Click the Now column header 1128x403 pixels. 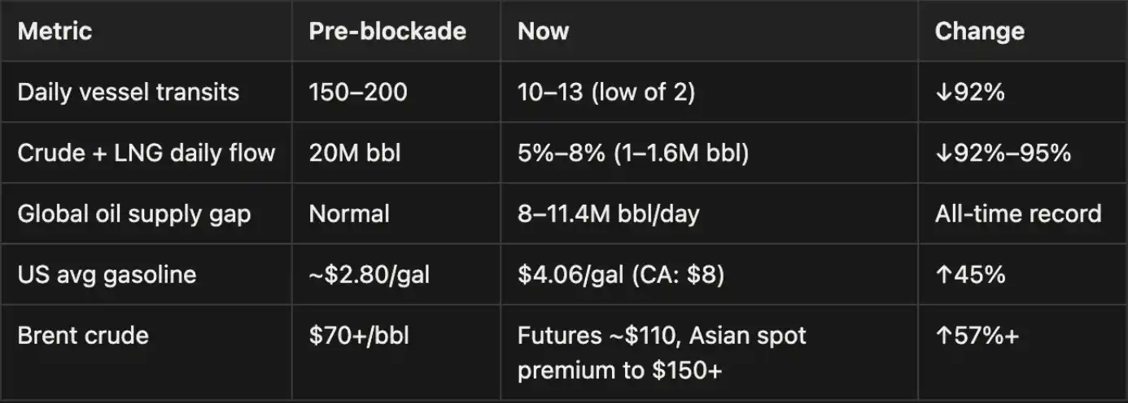tap(543, 31)
